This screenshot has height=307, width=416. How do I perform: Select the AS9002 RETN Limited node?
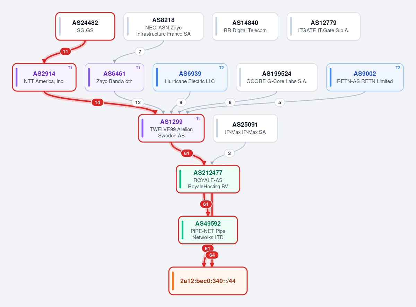point(365,77)
